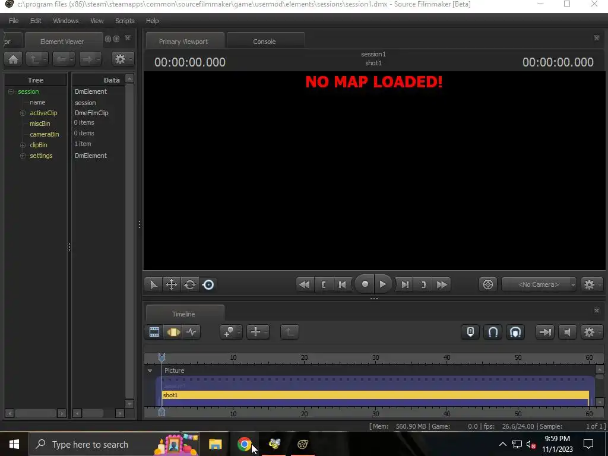Expand the settings node
This screenshot has width=608, height=456.
point(23,156)
